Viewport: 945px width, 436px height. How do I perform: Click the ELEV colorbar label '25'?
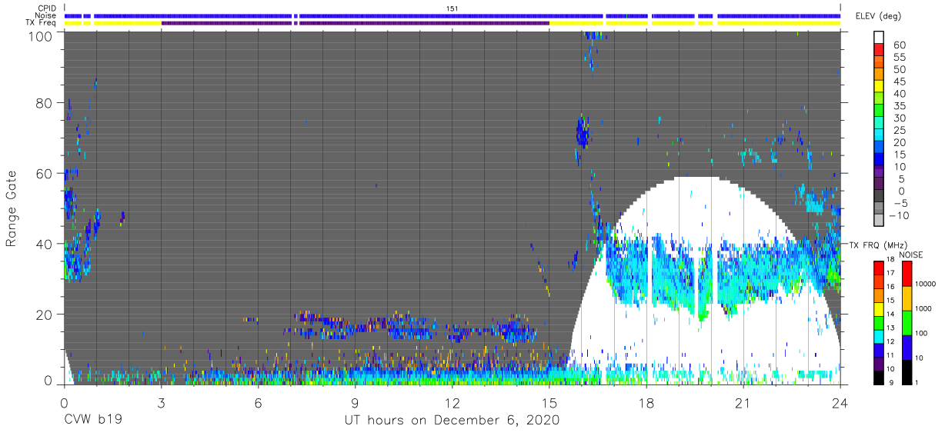(900, 130)
